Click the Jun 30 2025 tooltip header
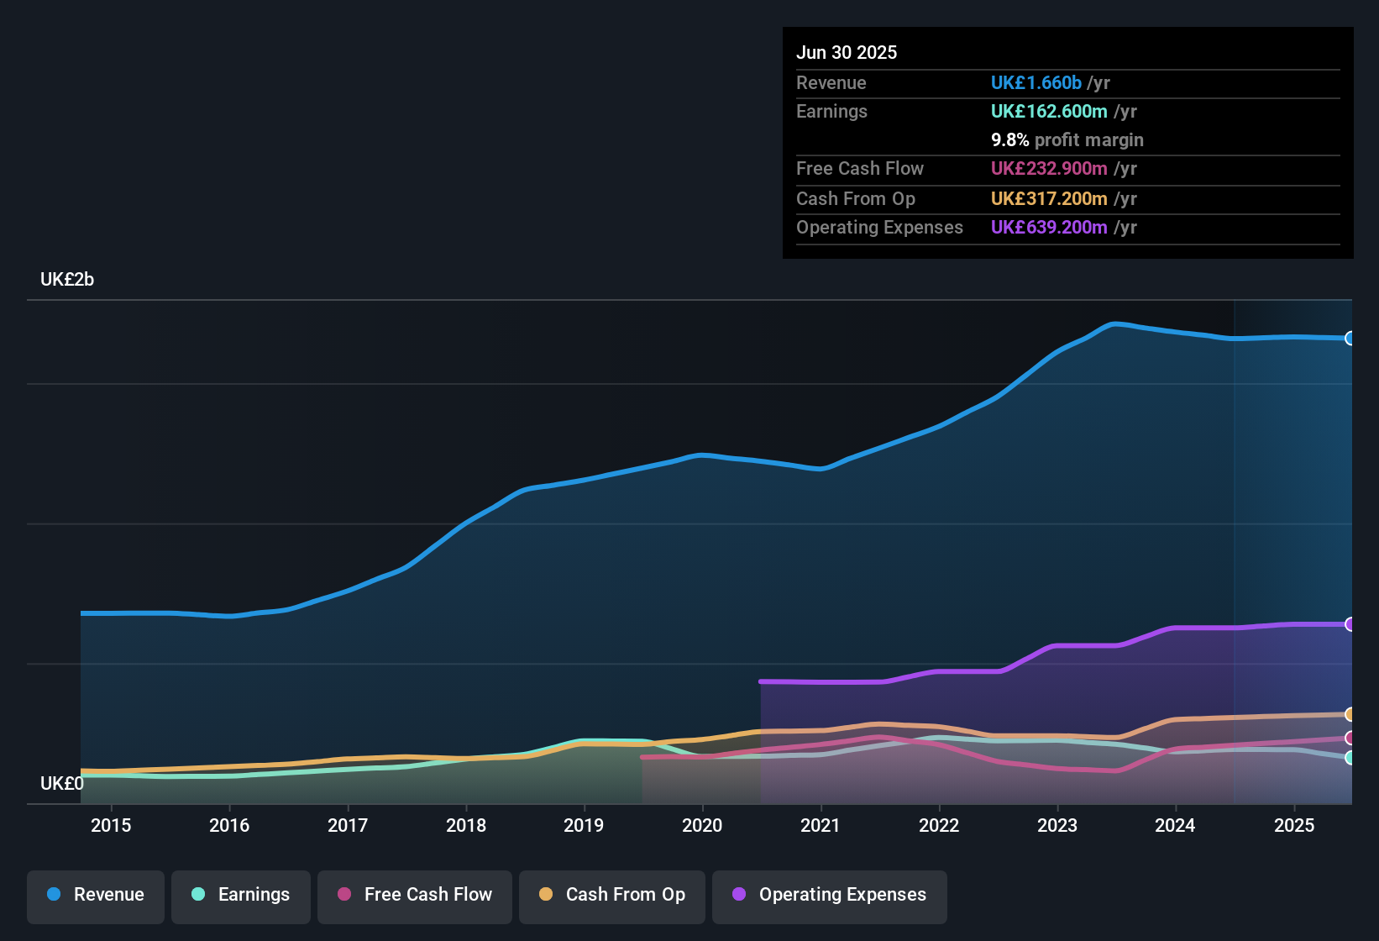 pyautogui.click(x=847, y=53)
